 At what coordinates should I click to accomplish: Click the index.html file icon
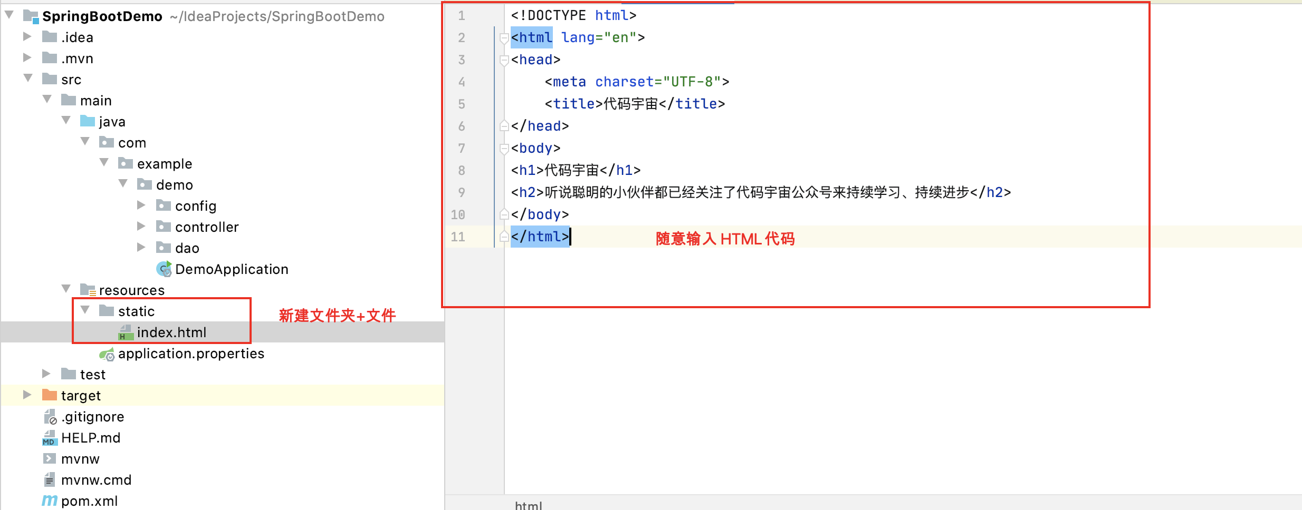(x=125, y=332)
